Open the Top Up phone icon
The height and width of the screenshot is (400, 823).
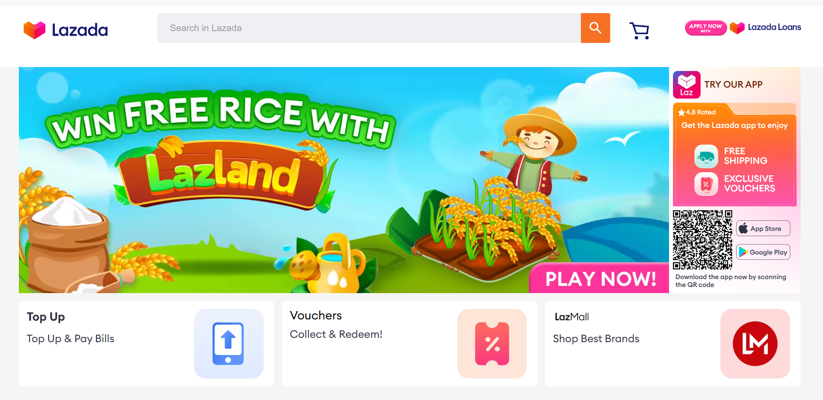click(229, 343)
